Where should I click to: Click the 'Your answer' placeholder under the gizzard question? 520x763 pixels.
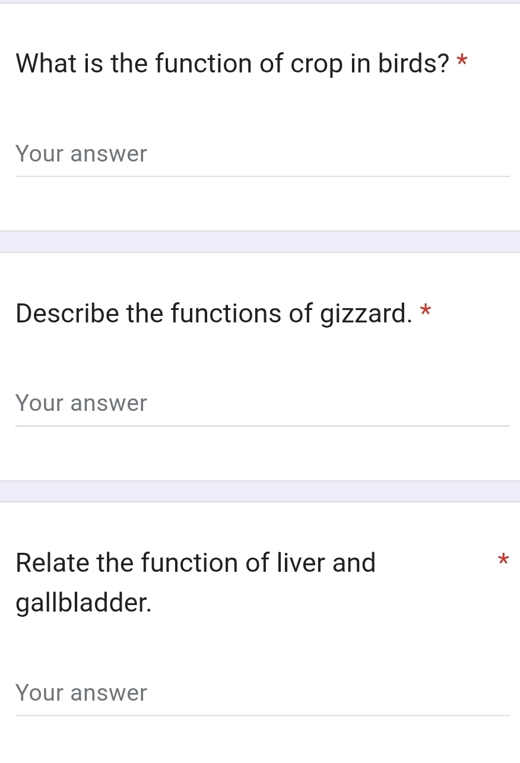81,403
